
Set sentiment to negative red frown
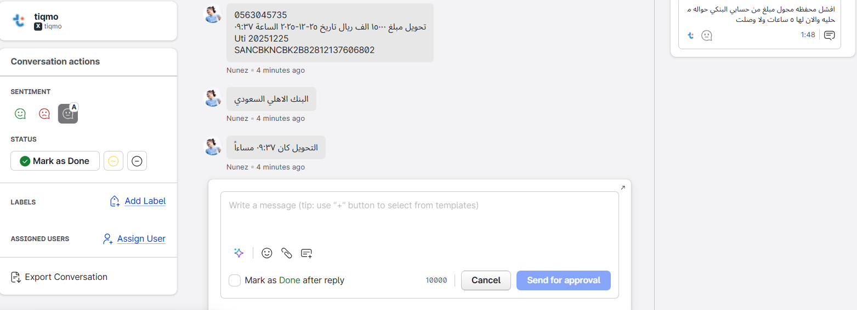coord(44,114)
